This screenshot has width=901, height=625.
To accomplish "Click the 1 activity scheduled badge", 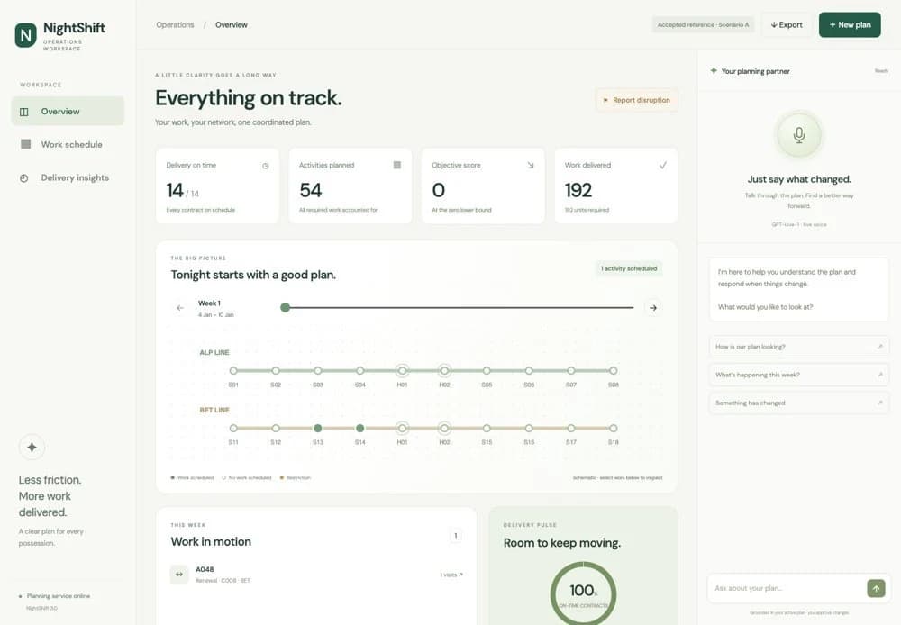I will (x=629, y=269).
